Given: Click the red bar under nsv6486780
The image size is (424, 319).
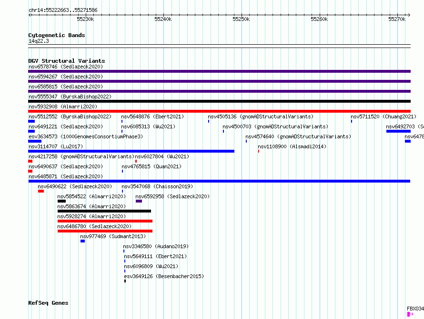Looking at the screenshot, I should (105, 231).
